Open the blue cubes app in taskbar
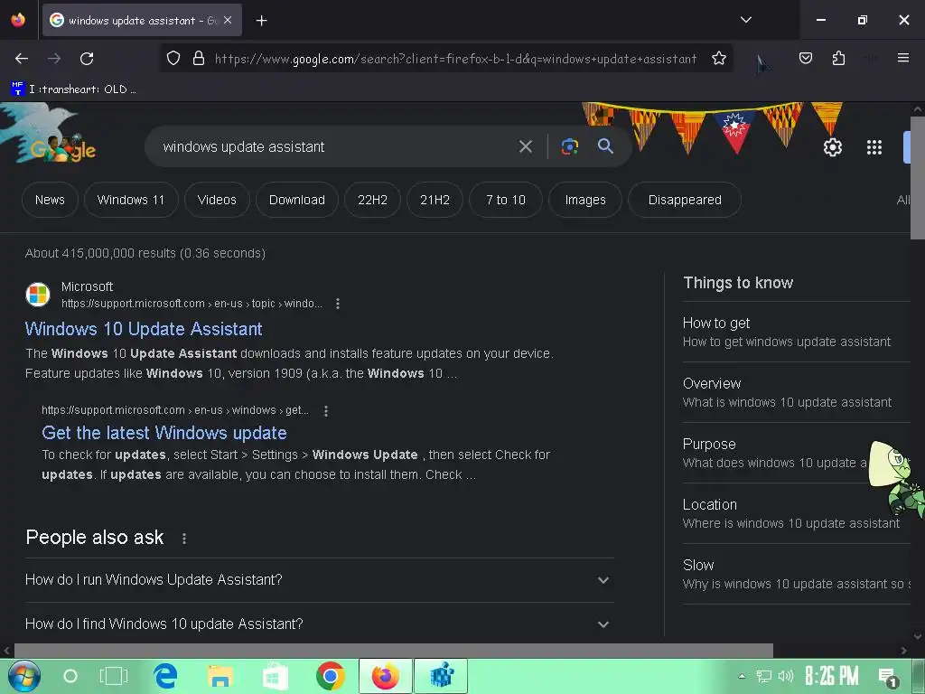Viewport: 925px width, 694px height. [x=441, y=676]
